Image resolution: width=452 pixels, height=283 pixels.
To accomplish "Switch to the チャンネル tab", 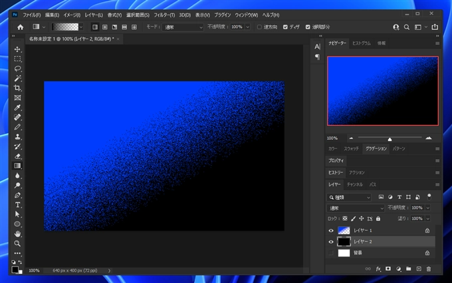I will click(354, 184).
